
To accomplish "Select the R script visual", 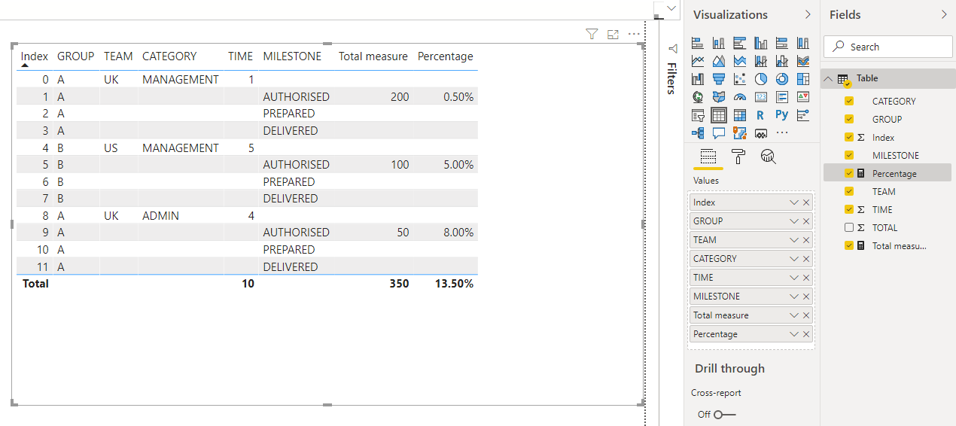I will (x=760, y=115).
